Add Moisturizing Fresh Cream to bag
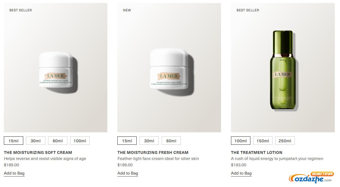 coord(128,173)
